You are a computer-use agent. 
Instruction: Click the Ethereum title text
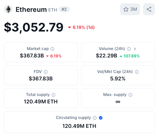(x=31, y=10)
